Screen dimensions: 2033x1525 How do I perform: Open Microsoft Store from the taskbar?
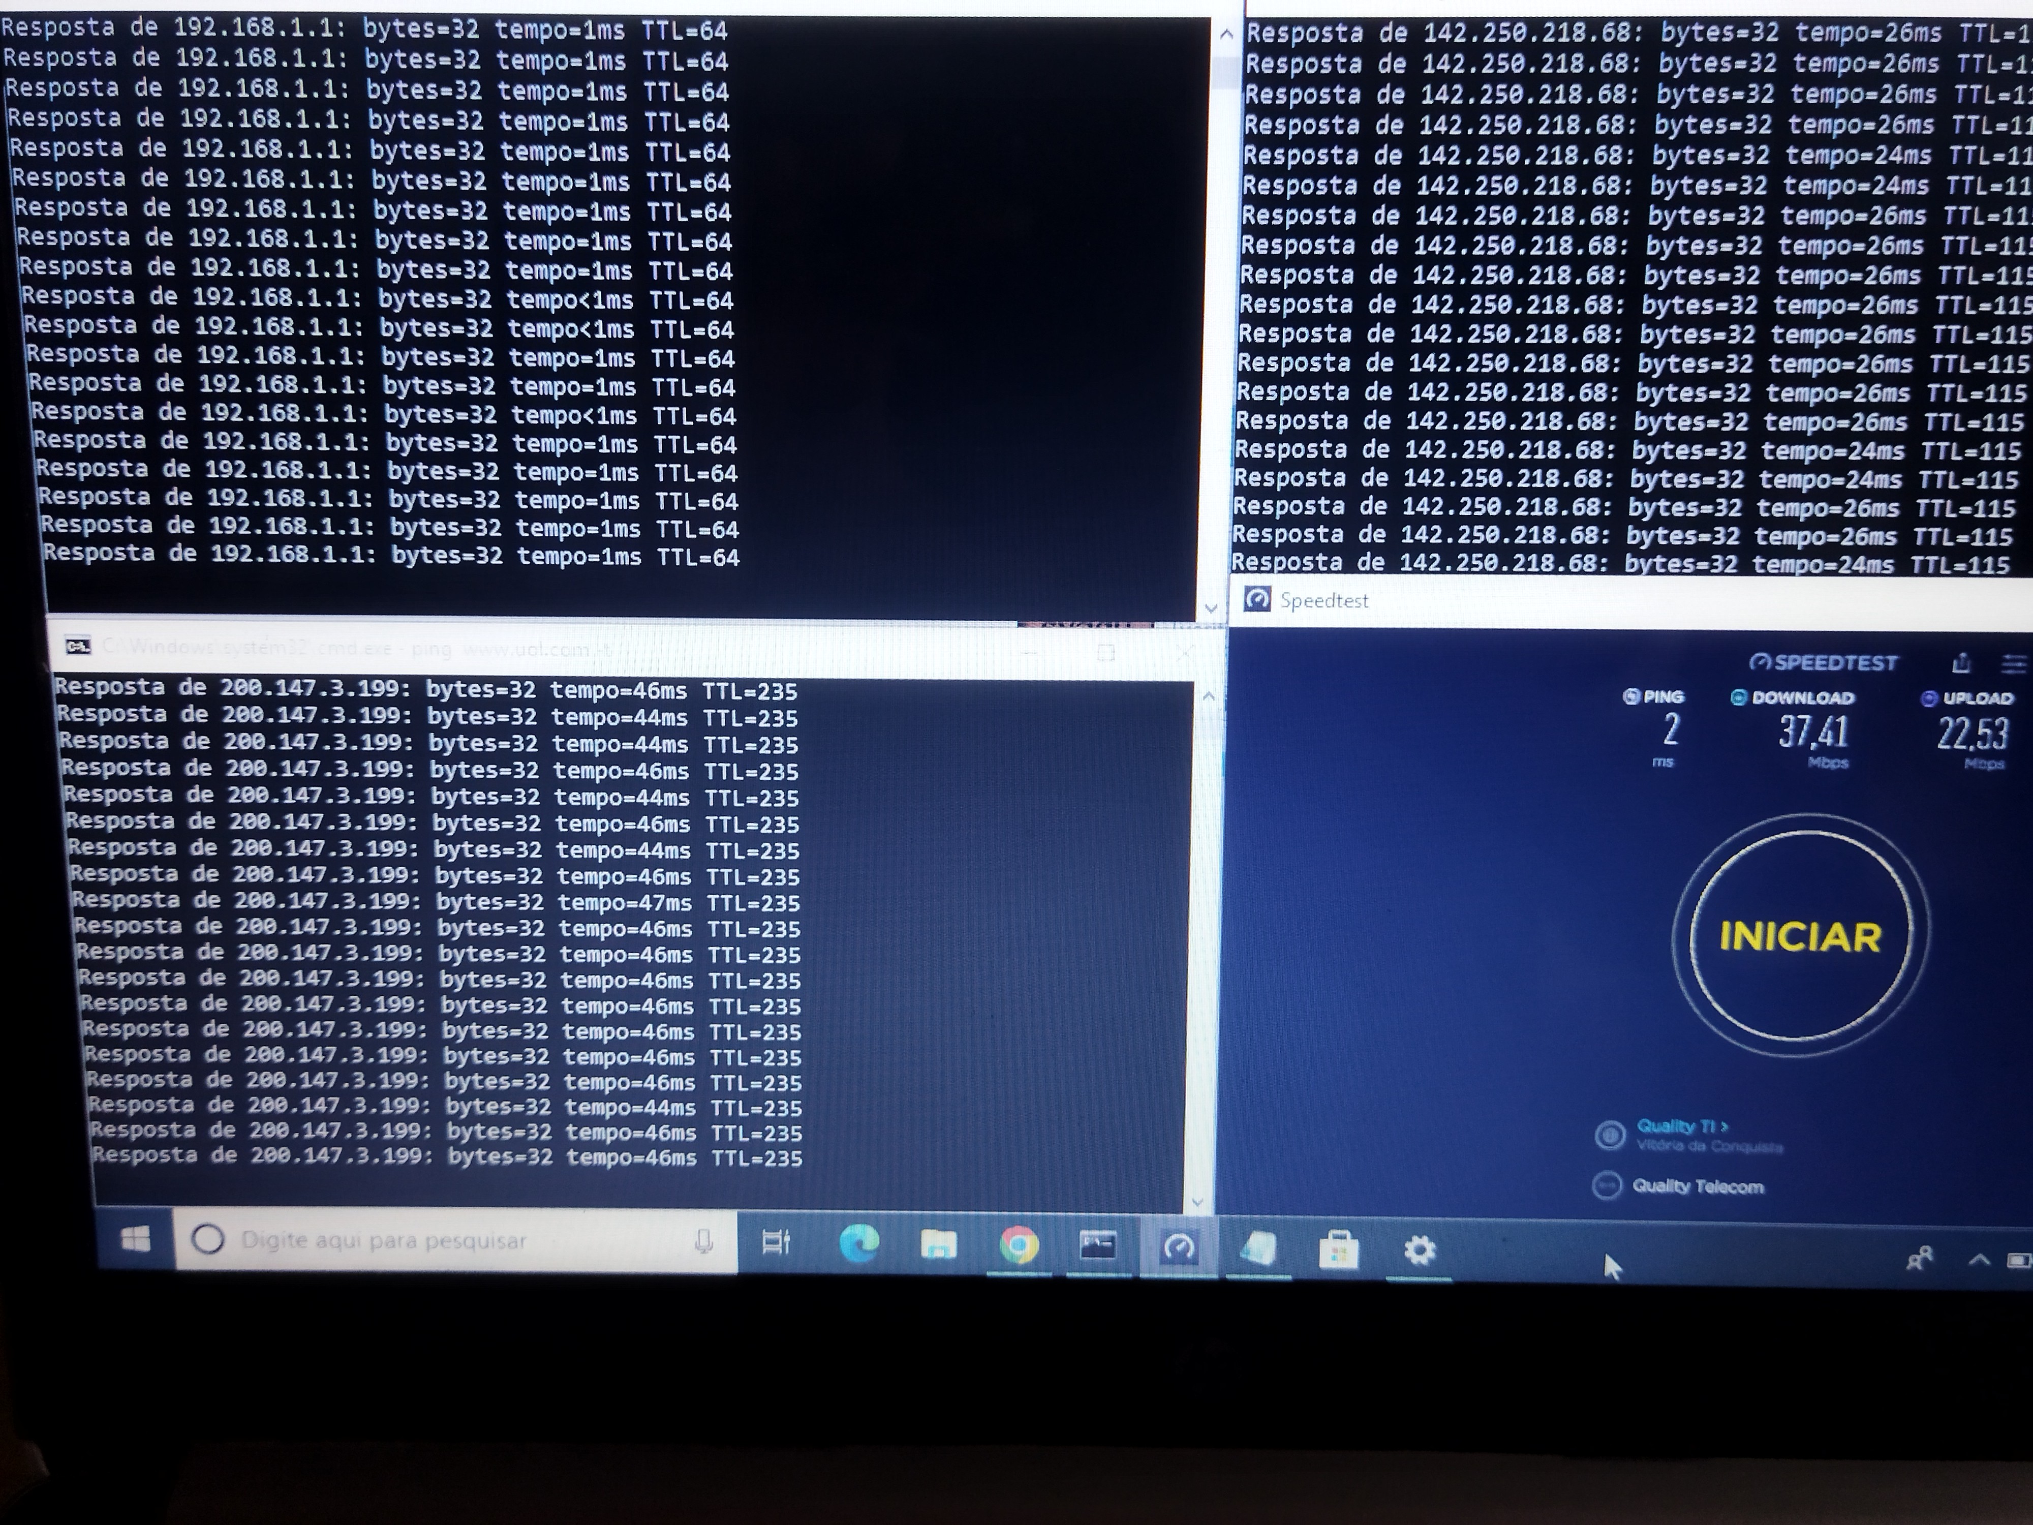[x=1338, y=1250]
